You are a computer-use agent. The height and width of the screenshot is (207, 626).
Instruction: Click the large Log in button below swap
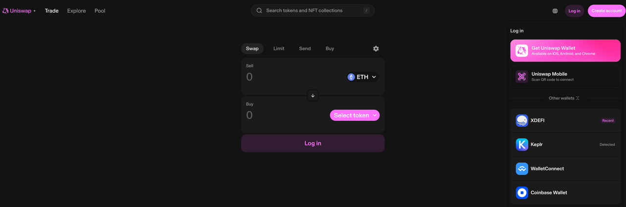point(313,143)
